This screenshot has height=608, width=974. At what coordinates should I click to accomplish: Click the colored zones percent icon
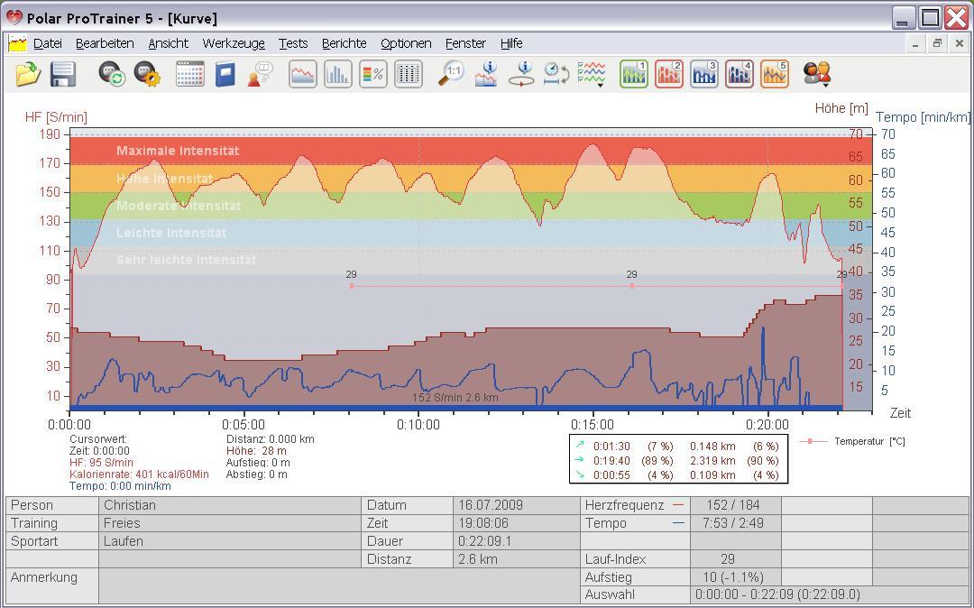[373, 74]
